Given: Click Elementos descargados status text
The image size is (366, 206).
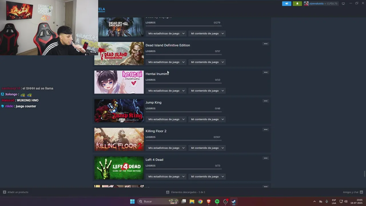Looking at the screenshot, I should [188, 192].
